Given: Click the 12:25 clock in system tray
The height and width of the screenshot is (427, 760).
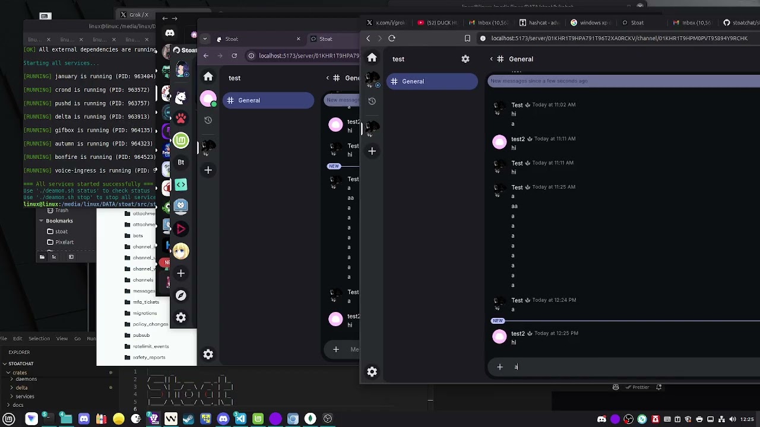Looking at the screenshot, I should (747, 419).
